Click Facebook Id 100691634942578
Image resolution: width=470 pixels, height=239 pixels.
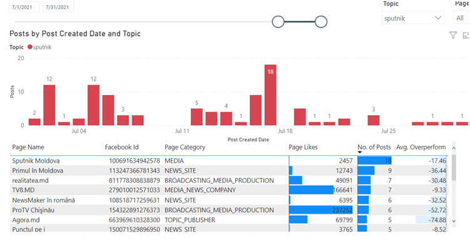(135, 161)
